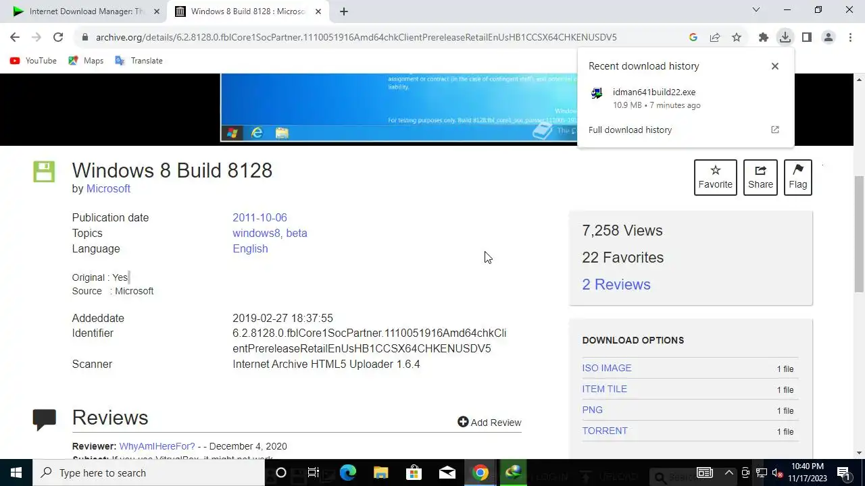
Task: Open Full download history link
Action: point(630,130)
